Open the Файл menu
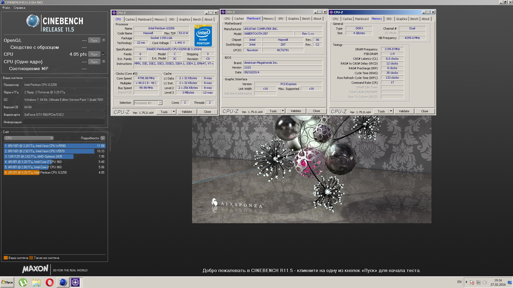This screenshot has width=513, height=288. coord(6,8)
